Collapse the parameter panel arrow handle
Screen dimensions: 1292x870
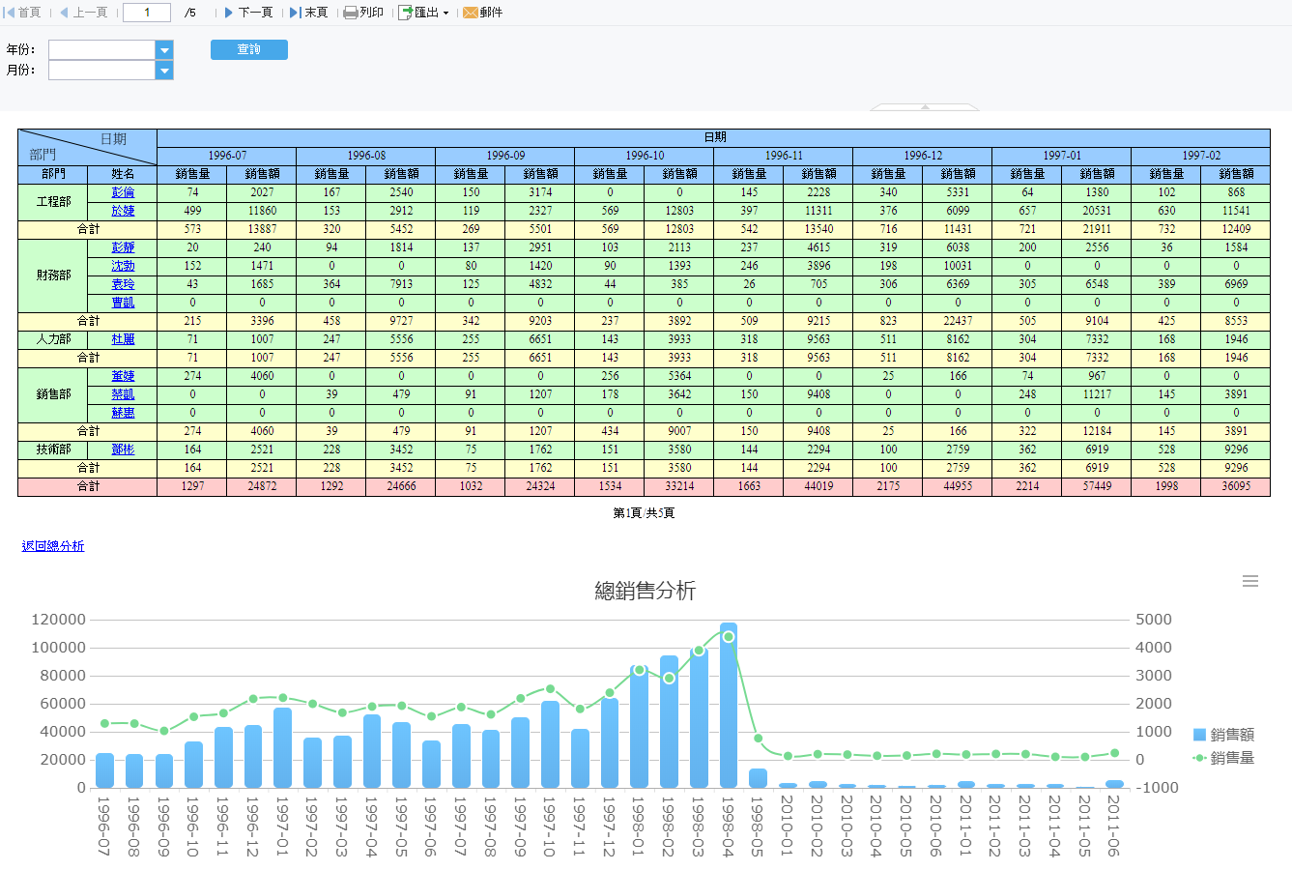coord(925,107)
